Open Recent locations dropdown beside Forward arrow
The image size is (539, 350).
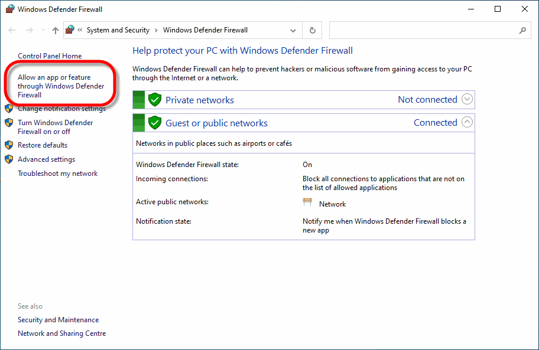coord(43,30)
